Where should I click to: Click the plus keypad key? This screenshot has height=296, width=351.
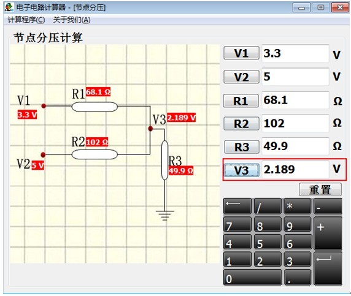click(328, 233)
